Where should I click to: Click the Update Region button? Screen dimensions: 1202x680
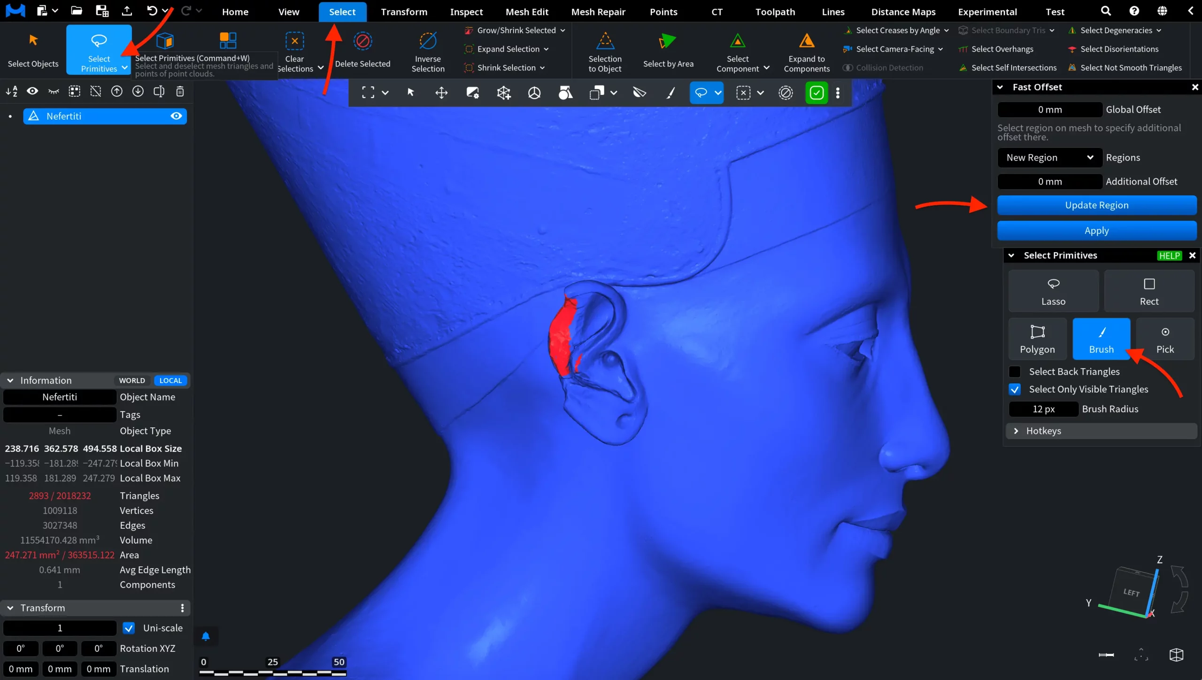[x=1097, y=205]
